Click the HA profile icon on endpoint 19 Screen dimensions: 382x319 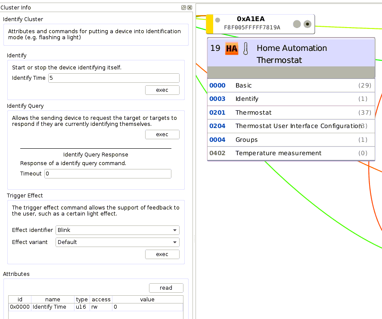click(x=231, y=48)
